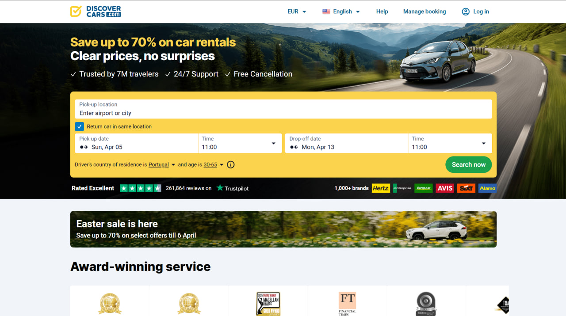This screenshot has height=316, width=566.
Task: Click the Enterprise brand logo
Action: coord(402,188)
